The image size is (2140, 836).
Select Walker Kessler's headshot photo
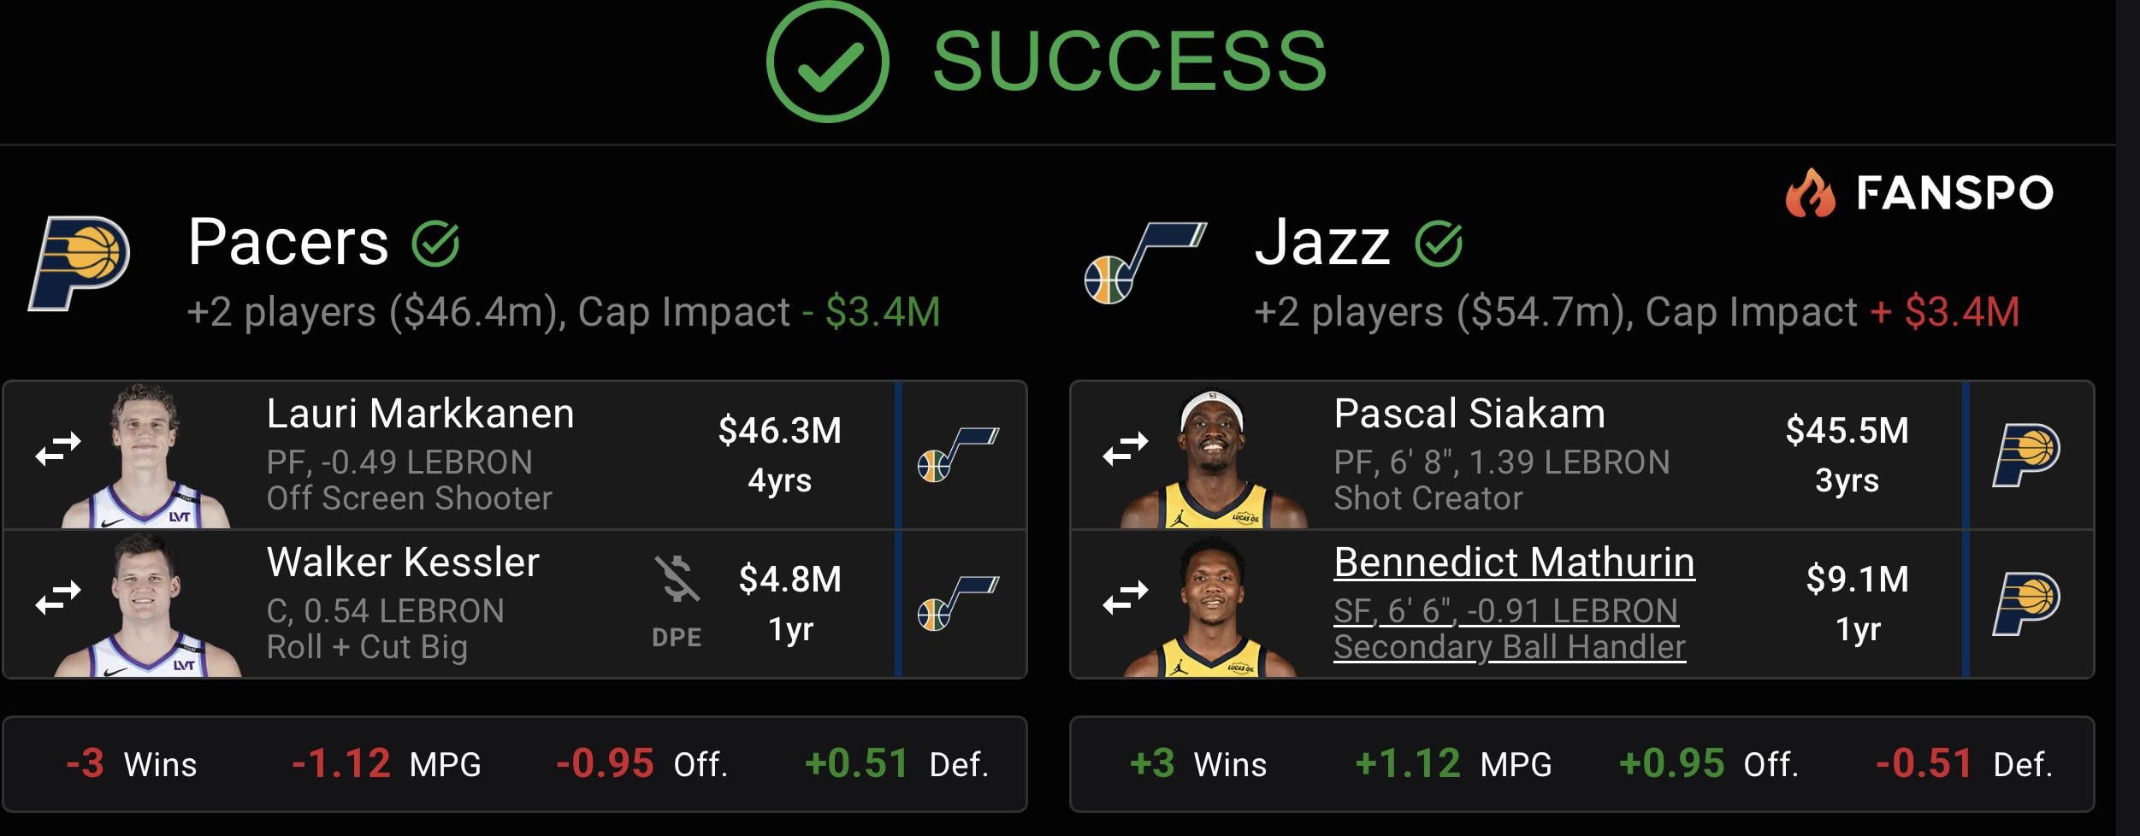pyautogui.click(x=147, y=605)
